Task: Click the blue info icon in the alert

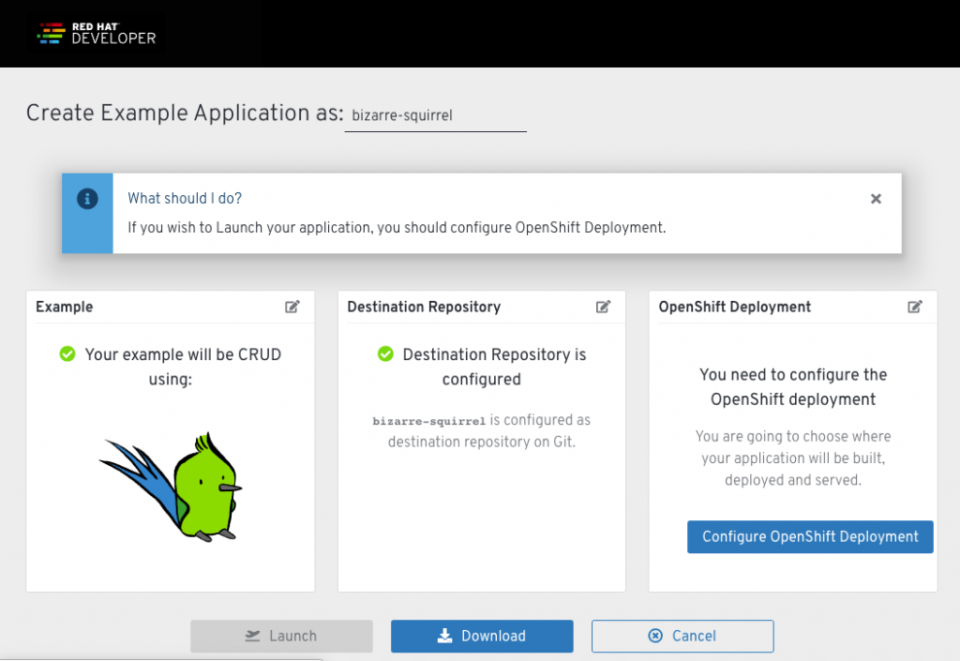Action: coord(87,199)
